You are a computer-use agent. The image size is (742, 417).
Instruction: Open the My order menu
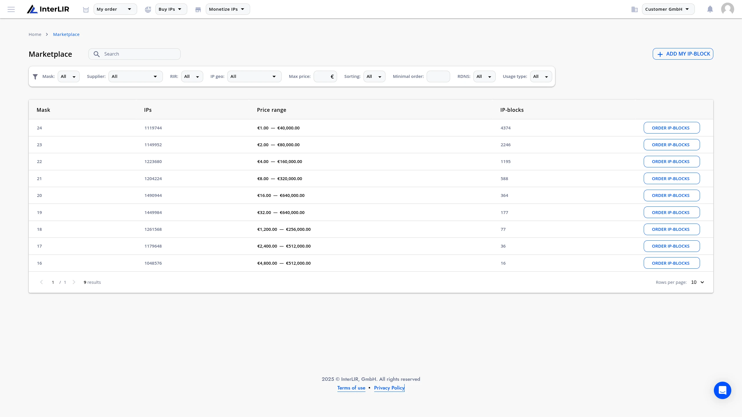[x=115, y=9]
